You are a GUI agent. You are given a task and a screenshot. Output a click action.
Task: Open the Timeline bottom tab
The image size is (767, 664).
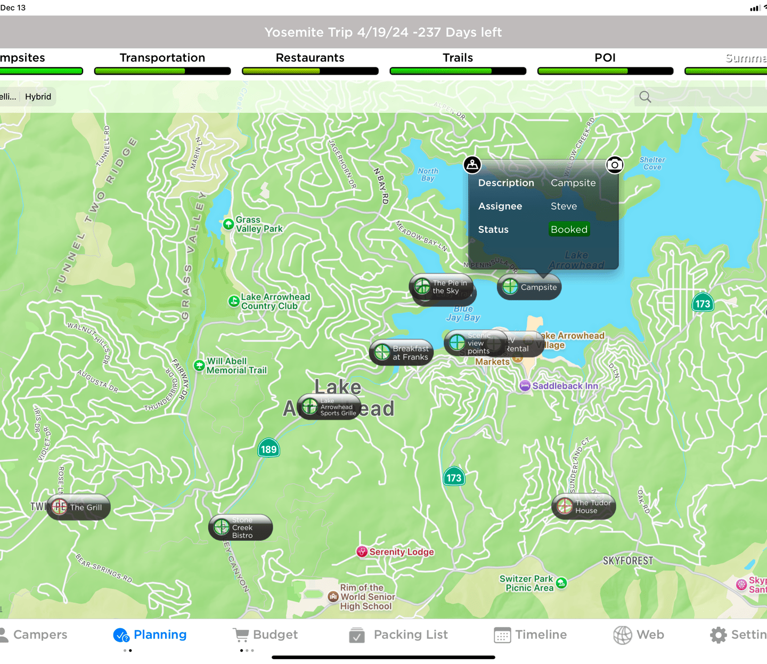pyautogui.click(x=531, y=635)
